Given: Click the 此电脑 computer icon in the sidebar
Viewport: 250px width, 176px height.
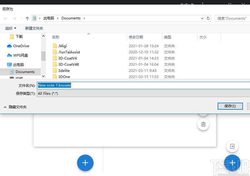Looking at the screenshot, I should point(10,65).
